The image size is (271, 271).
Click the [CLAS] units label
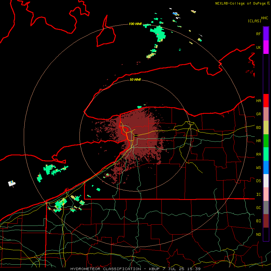(254, 21)
